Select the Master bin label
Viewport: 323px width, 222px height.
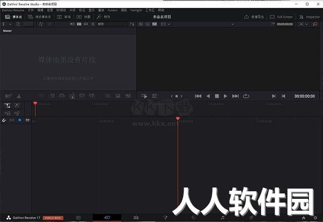tap(8, 31)
